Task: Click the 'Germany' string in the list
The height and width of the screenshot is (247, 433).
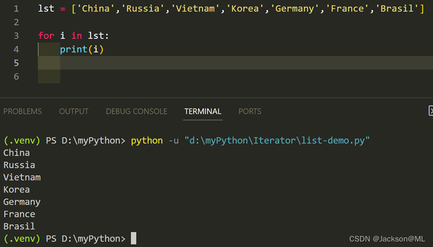Action: (291, 9)
